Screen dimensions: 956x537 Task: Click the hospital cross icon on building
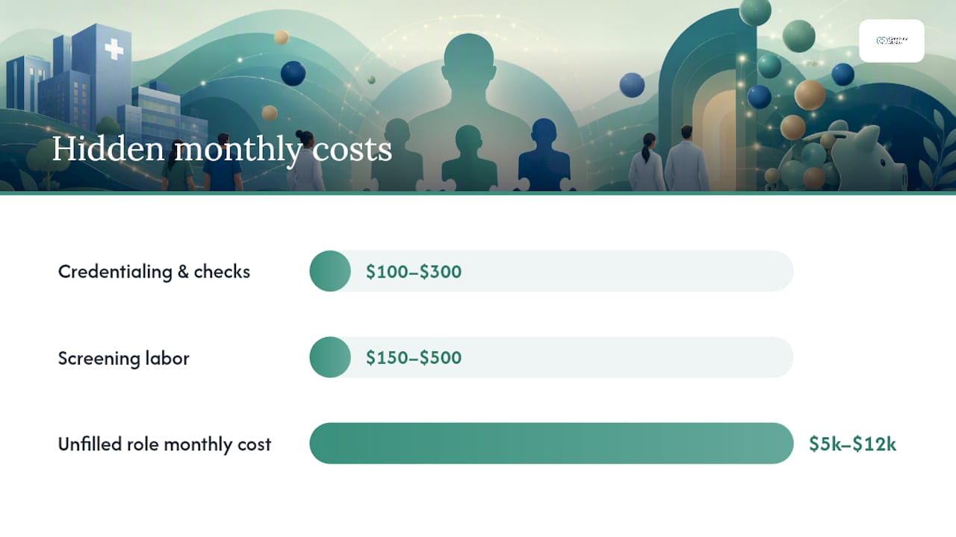click(114, 49)
